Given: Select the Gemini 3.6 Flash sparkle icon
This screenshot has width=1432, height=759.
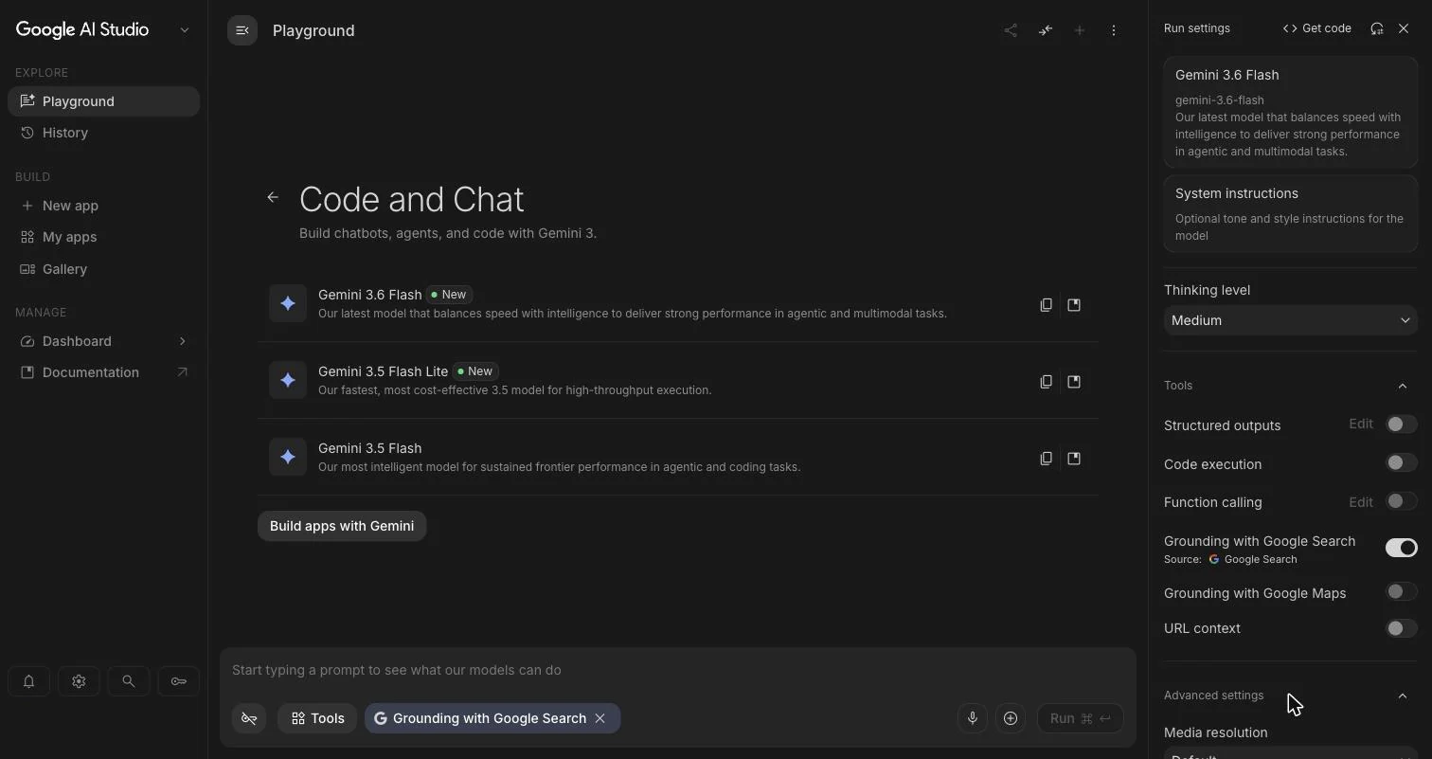Looking at the screenshot, I should click(288, 304).
